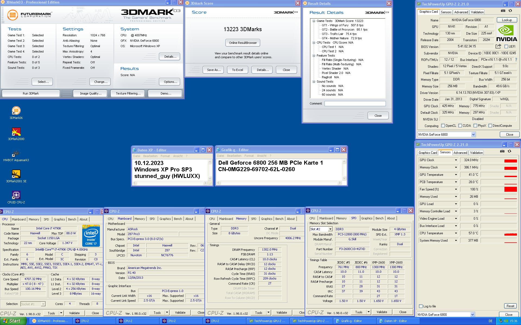Click GPU-Z title bar icon of top window

click(419, 4)
